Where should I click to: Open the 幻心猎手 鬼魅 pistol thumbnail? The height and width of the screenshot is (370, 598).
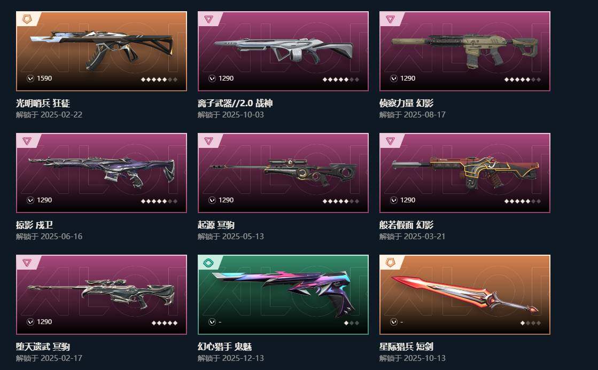point(283,295)
